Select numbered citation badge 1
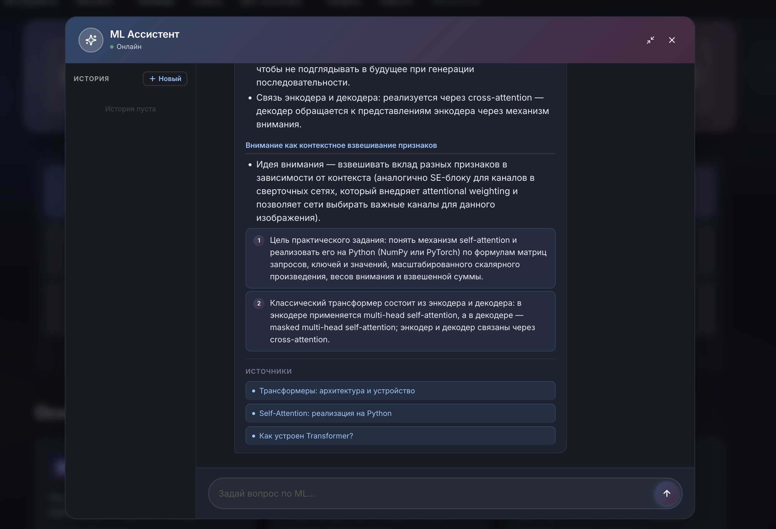This screenshot has width=776, height=529. coord(259,240)
